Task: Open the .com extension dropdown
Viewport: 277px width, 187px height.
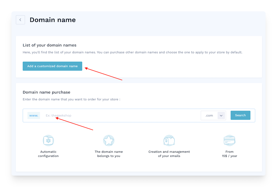Action: pyautogui.click(x=213, y=116)
